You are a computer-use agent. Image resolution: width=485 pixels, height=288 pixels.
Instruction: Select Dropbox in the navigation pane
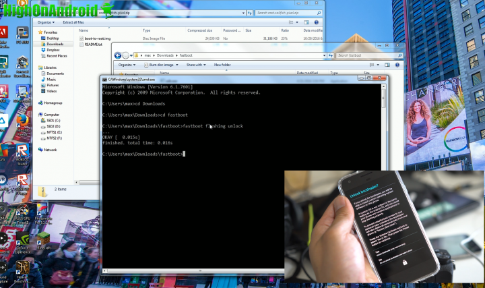[x=53, y=50]
